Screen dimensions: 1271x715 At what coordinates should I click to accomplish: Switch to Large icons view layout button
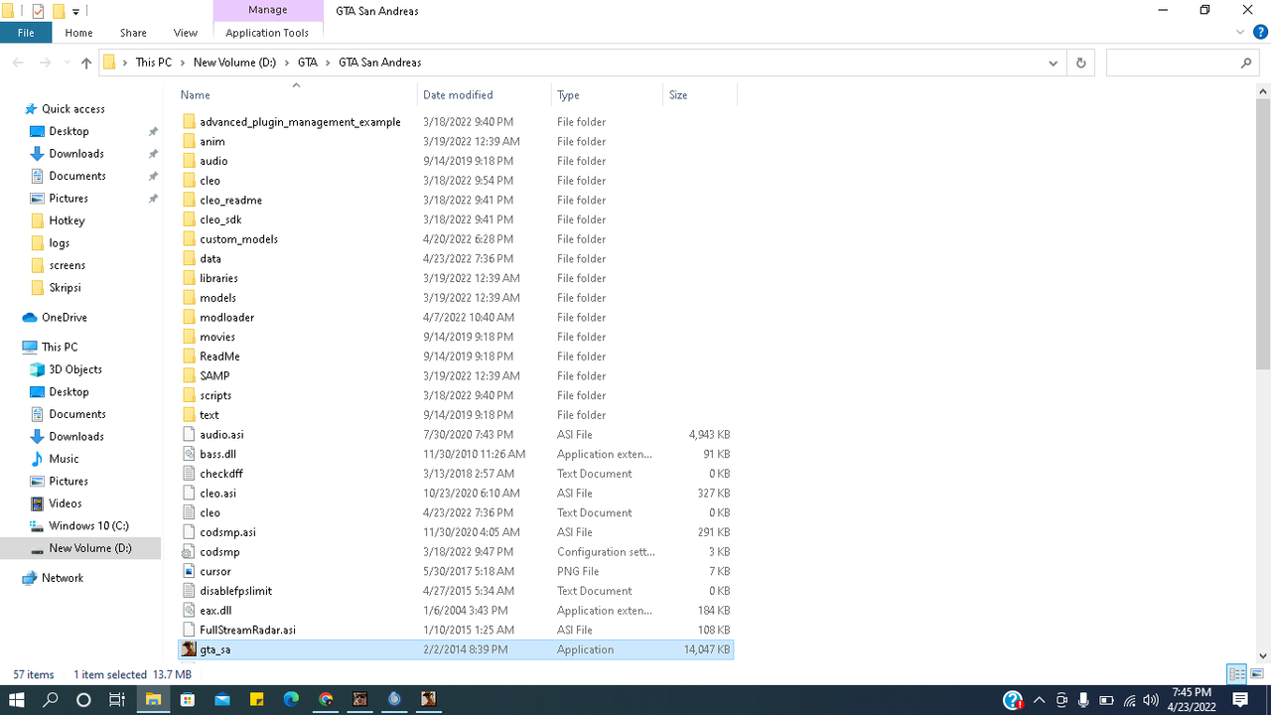(x=1256, y=674)
